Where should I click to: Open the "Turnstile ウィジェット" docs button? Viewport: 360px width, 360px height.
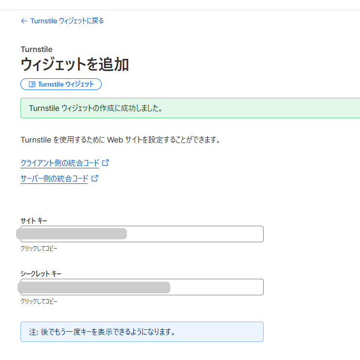(x=61, y=84)
